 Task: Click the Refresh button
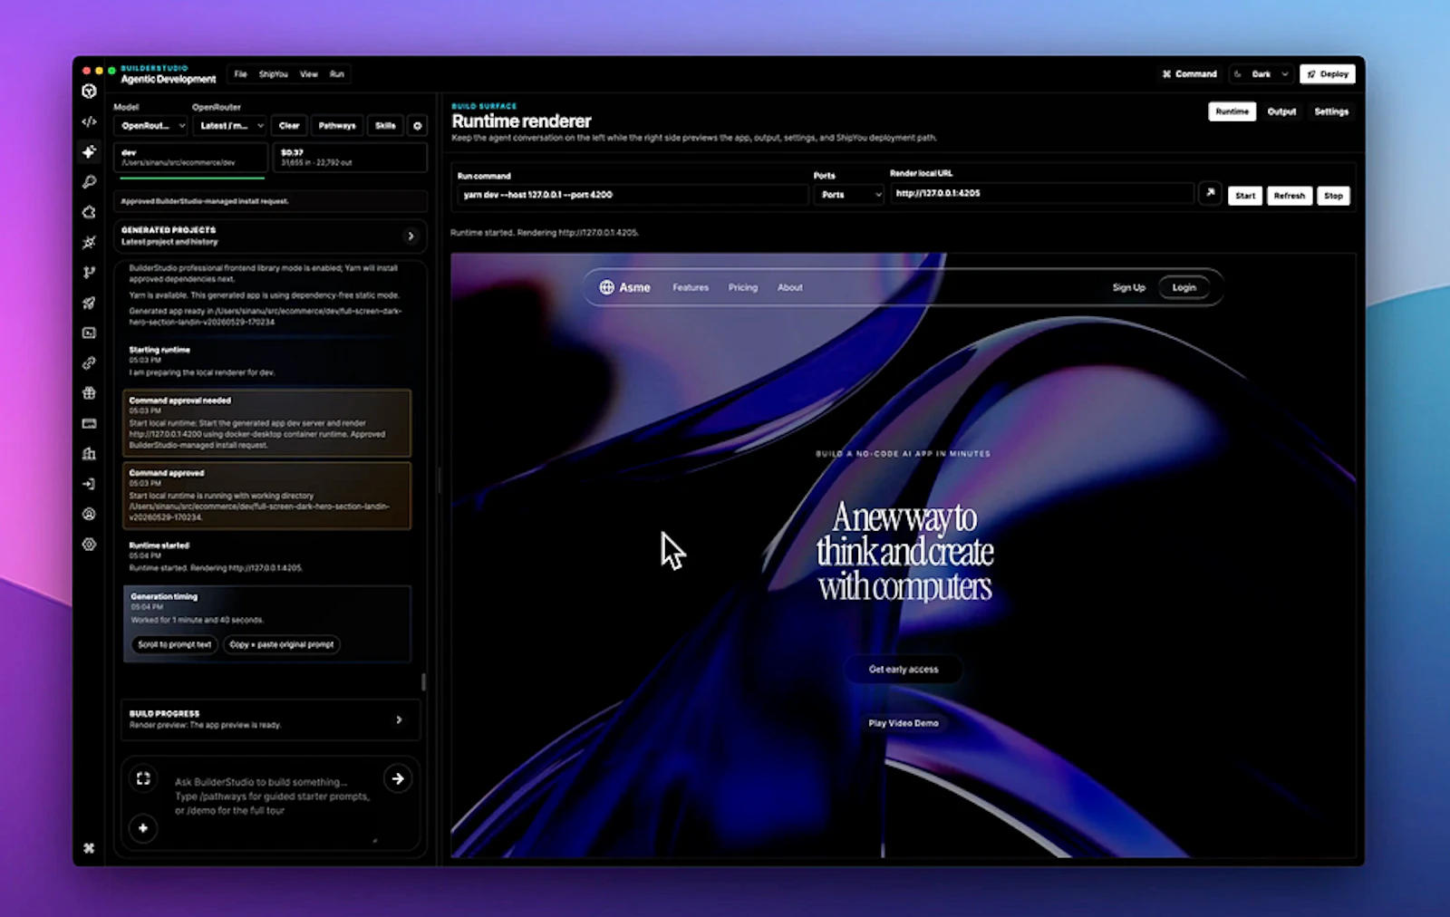pyautogui.click(x=1290, y=196)
